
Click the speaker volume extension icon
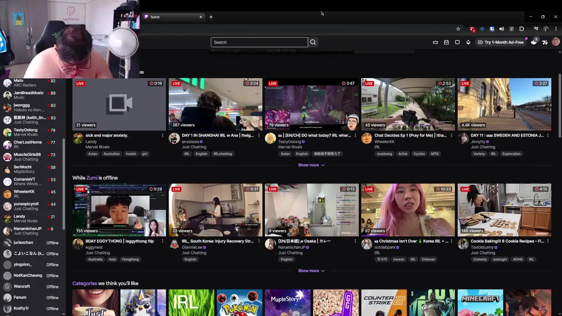[501, 29]
